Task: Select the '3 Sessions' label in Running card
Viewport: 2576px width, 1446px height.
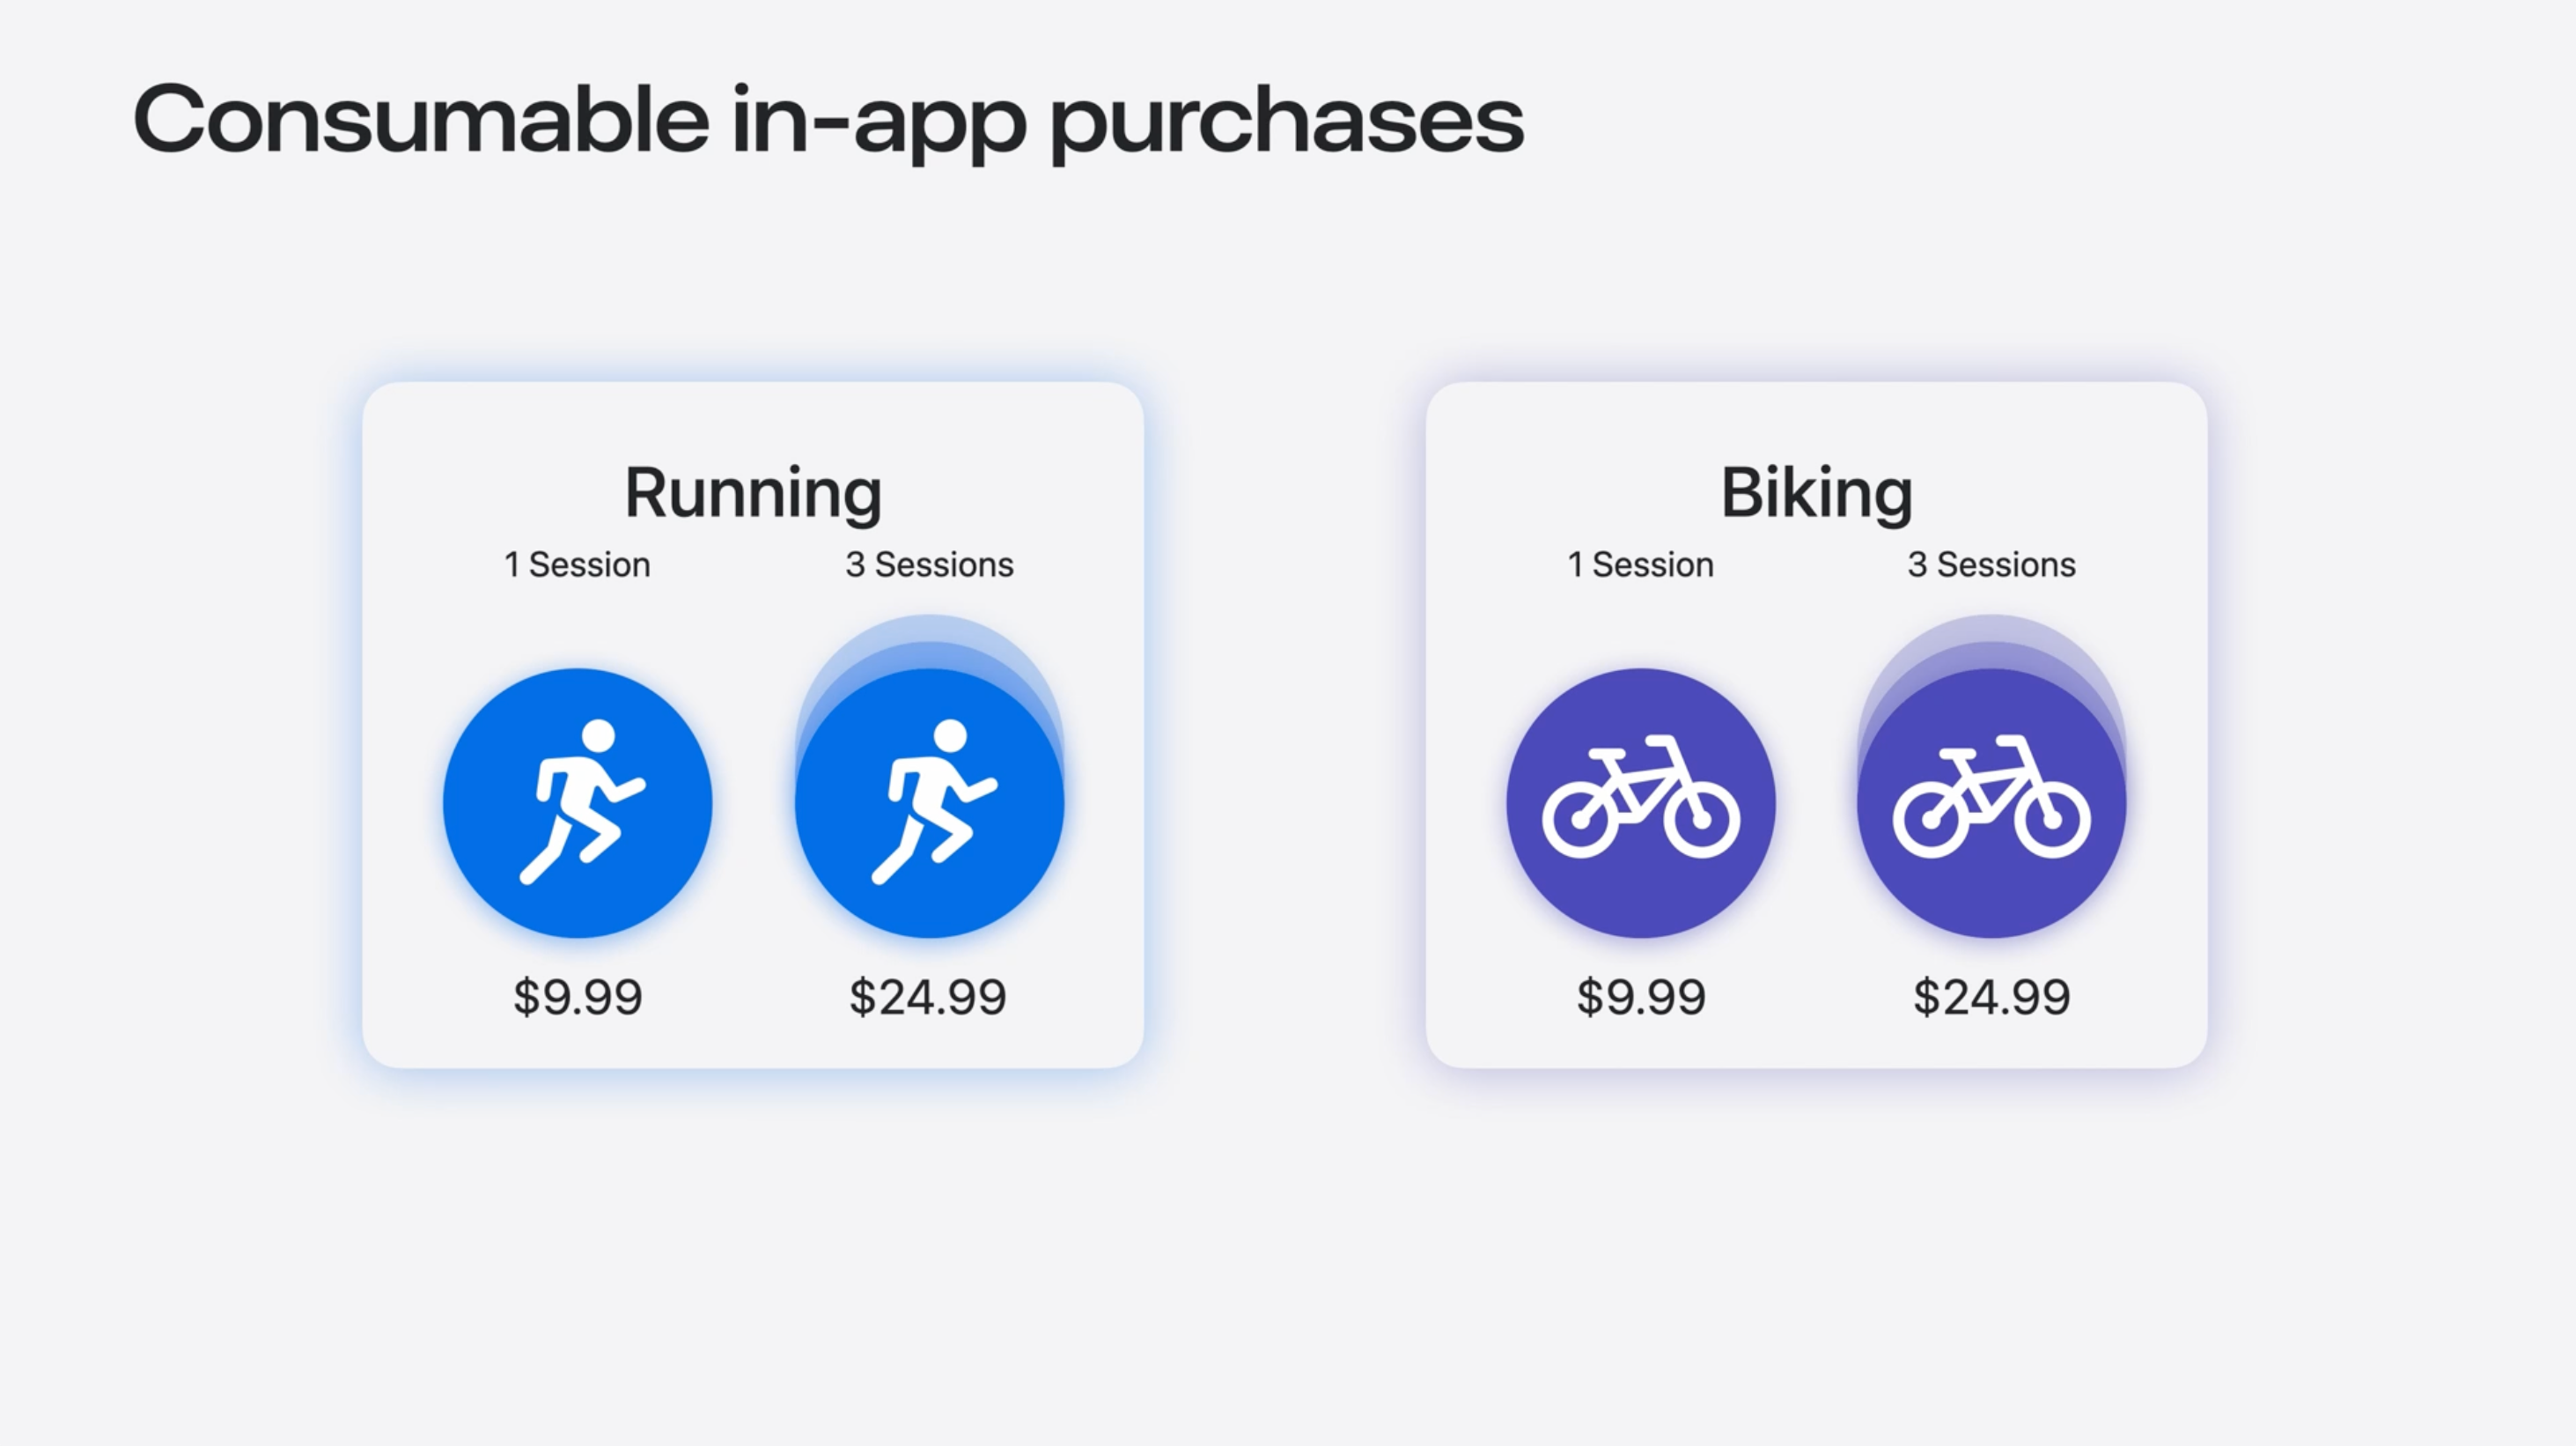Action: pyautogui.click(x=930, y=565)
